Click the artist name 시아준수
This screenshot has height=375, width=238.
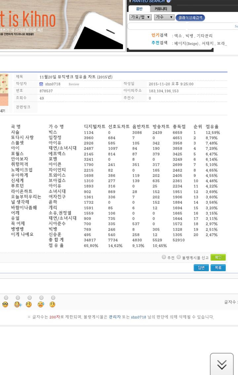point(57,224)
